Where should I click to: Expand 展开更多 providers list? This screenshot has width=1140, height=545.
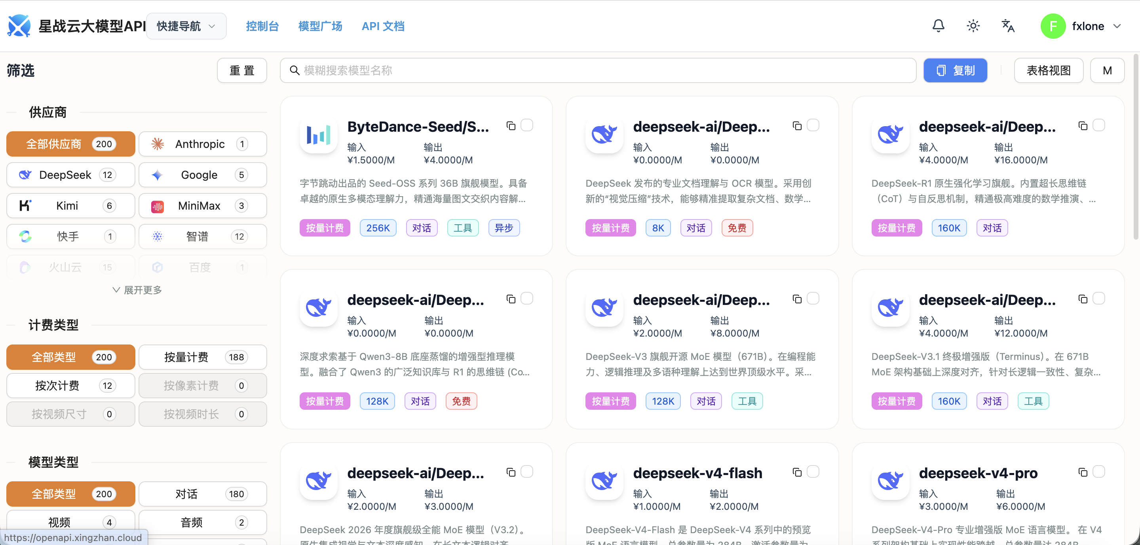(137, 290)
